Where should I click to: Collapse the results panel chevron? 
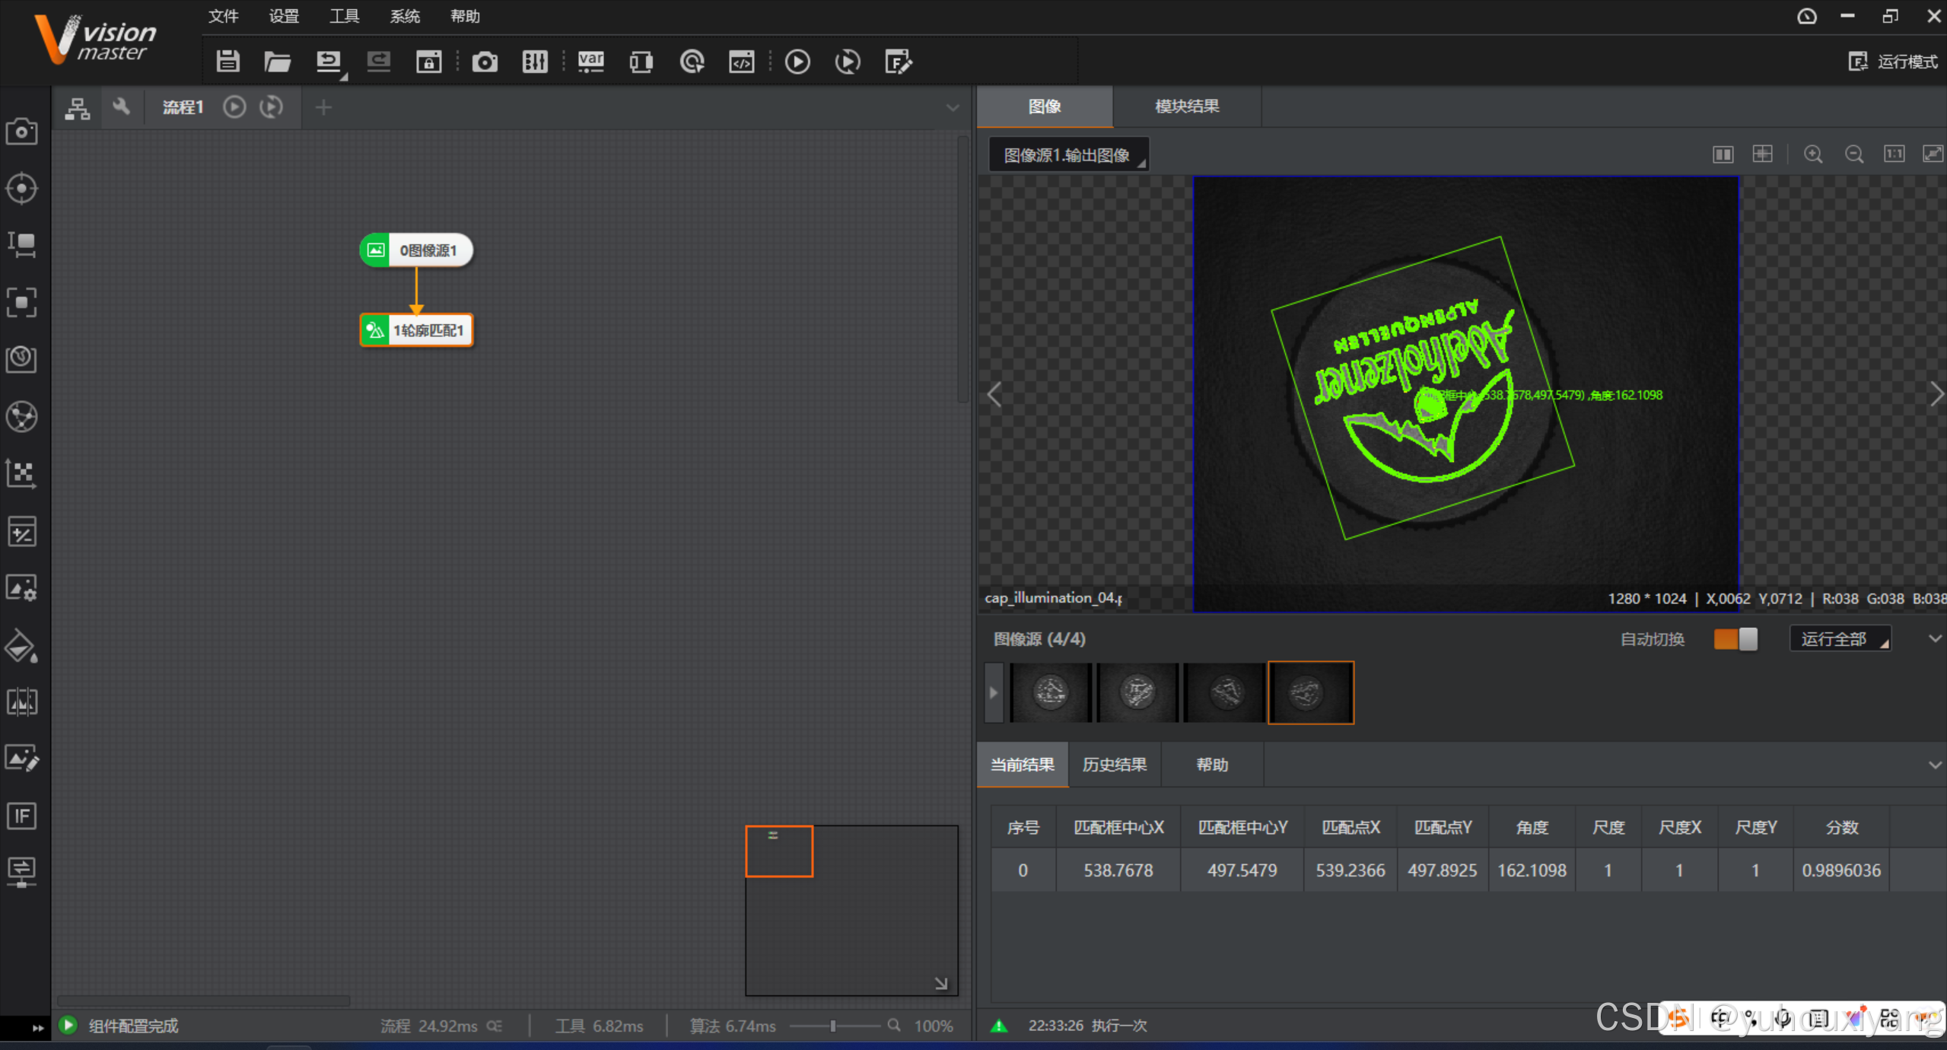(1935, 765)
